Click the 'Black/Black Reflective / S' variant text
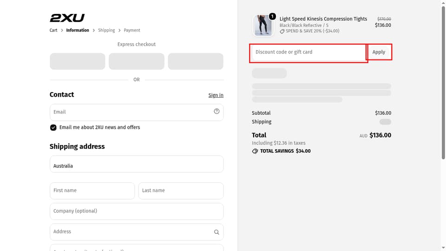This screenshot has height=251, width=446. [304, 25]
